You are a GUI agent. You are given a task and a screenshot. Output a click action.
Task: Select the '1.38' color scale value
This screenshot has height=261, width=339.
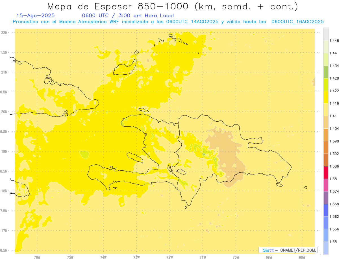click(333, 179)
